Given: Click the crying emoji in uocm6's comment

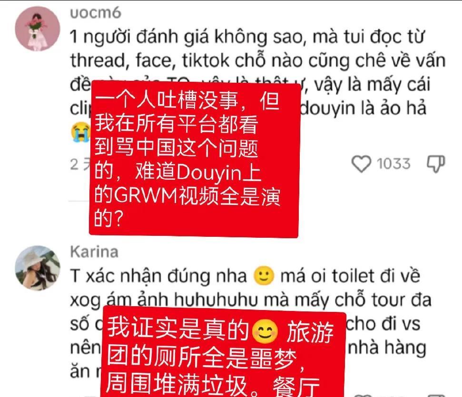Looking at the screenshot, I should tap(80, 132).
